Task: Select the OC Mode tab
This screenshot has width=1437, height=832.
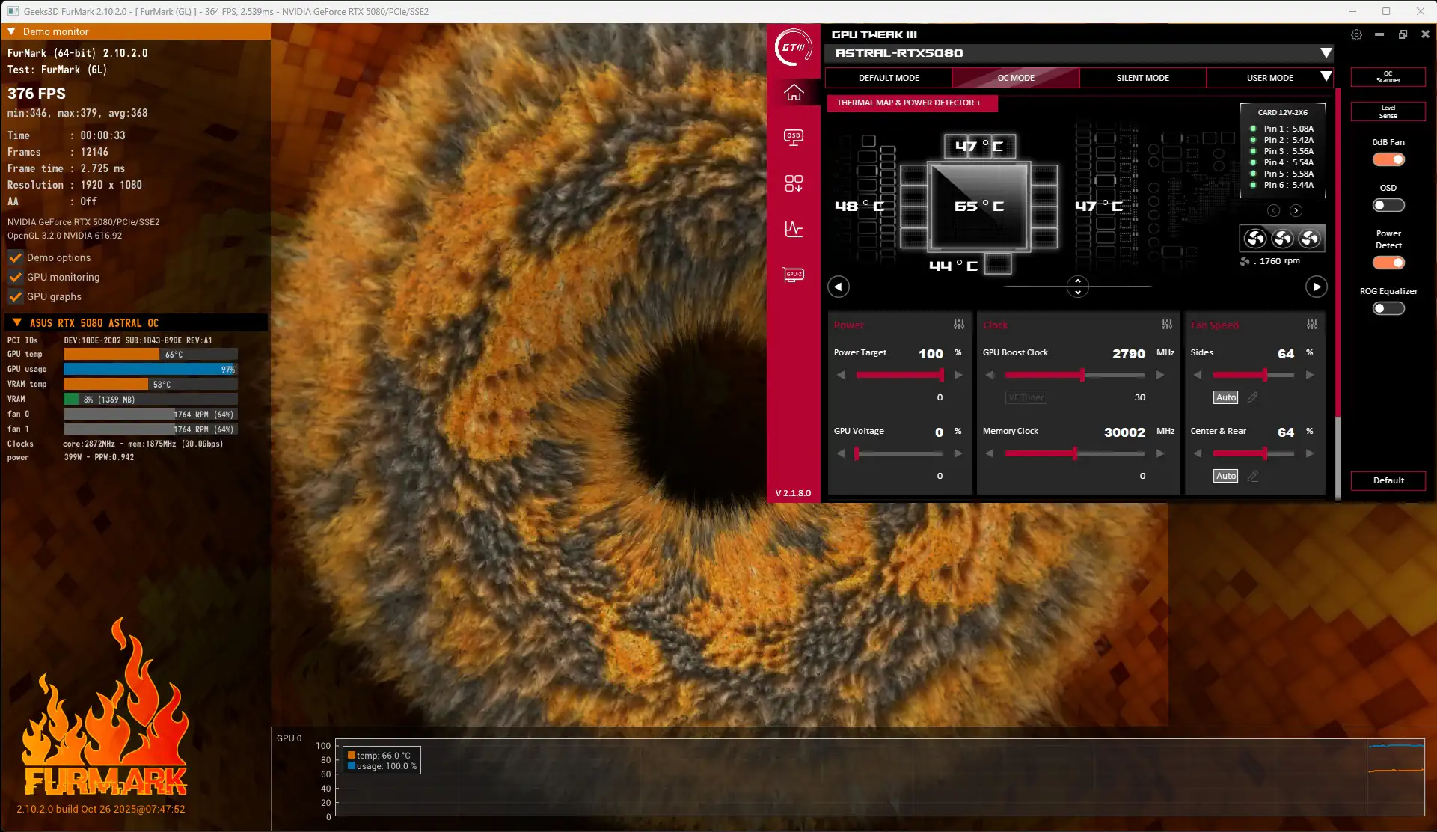Action: (x=1015, y=78)
